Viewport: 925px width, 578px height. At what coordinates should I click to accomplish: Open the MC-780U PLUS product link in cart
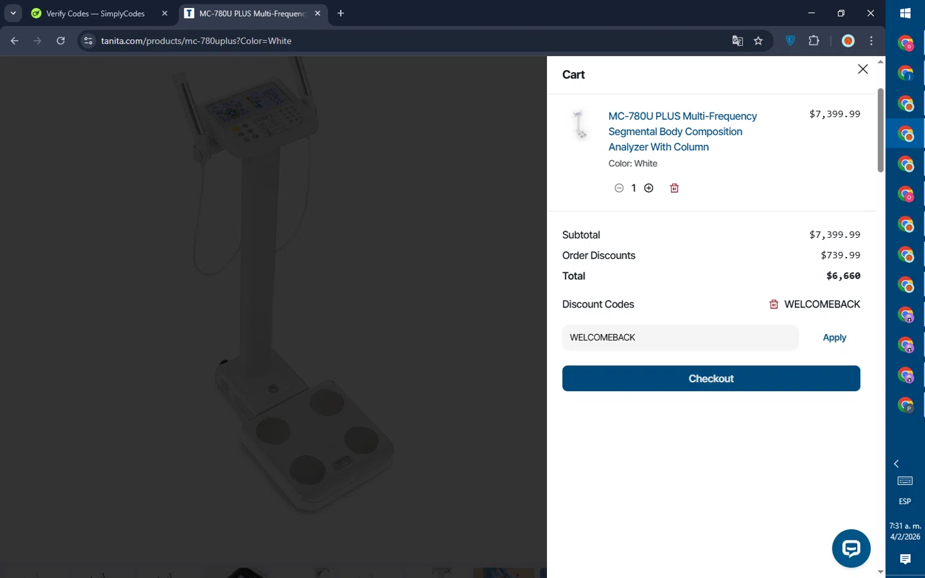683,131
